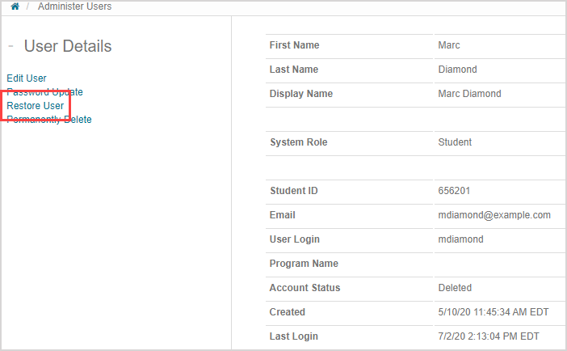Open the Edit User link
The image size is (567, 351).
(x=27, y=78)
